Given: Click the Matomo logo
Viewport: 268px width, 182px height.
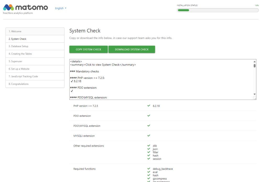Looking at the screenshot, I should (x=25, y=7).
